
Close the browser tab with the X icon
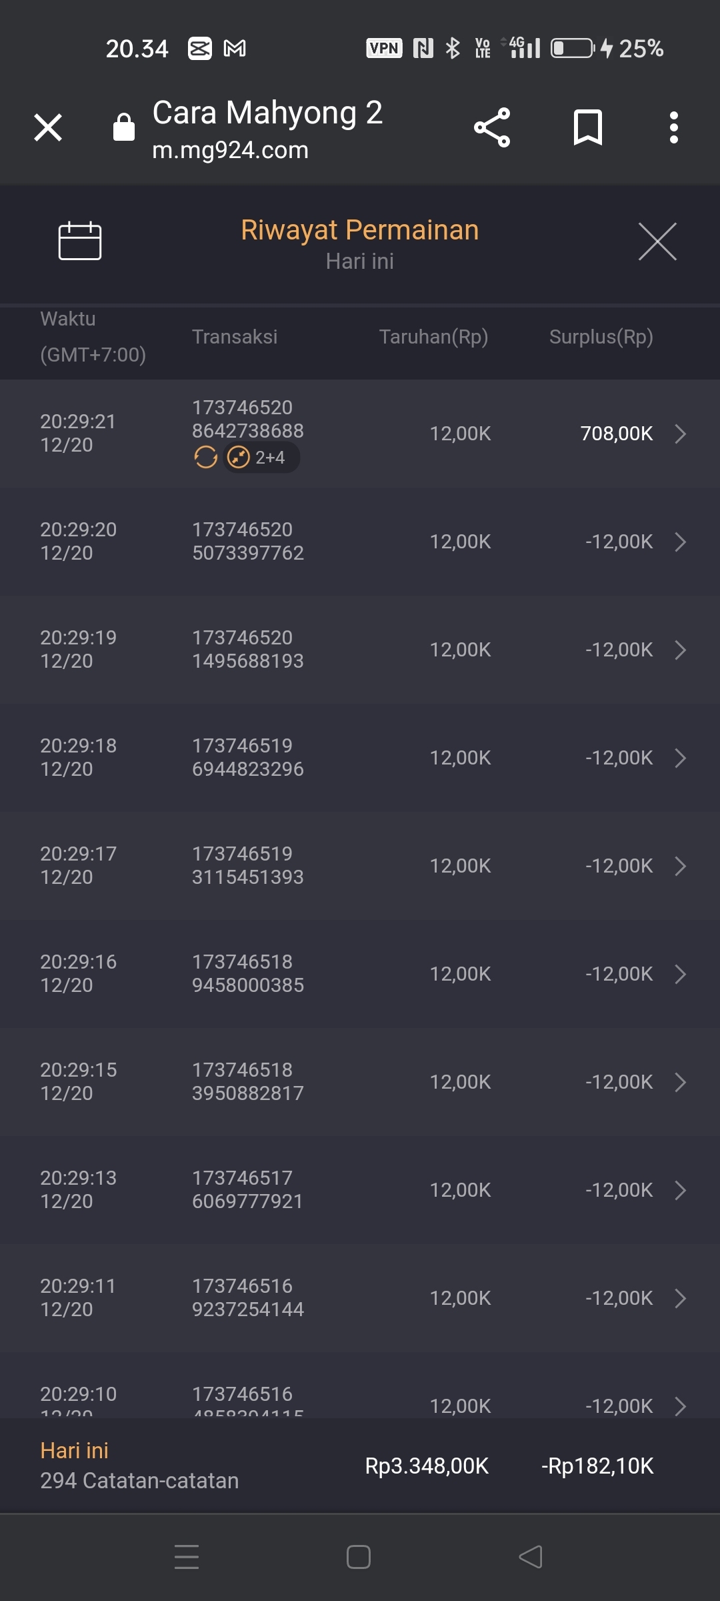(x=48, y=127)
